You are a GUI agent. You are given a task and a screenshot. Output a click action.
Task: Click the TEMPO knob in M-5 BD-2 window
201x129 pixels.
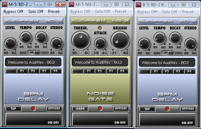click(26, 38)
